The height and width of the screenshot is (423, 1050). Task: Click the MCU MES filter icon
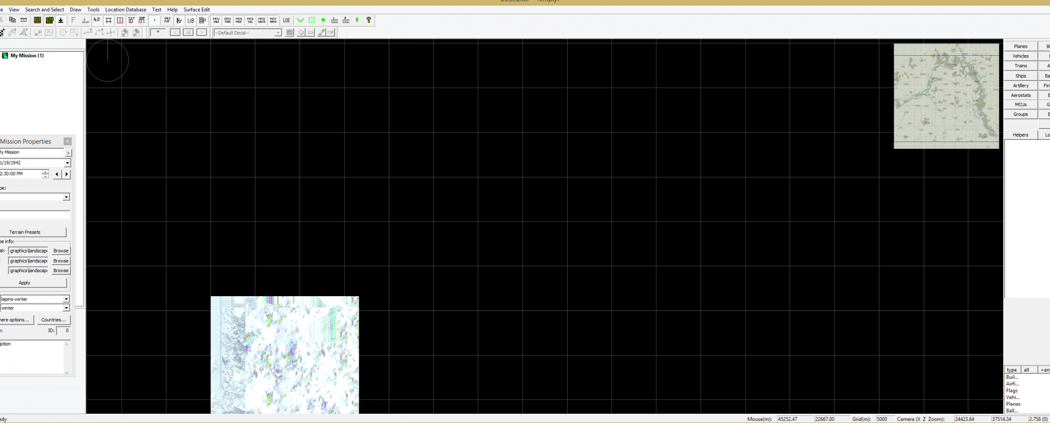(x=239, y=20)
